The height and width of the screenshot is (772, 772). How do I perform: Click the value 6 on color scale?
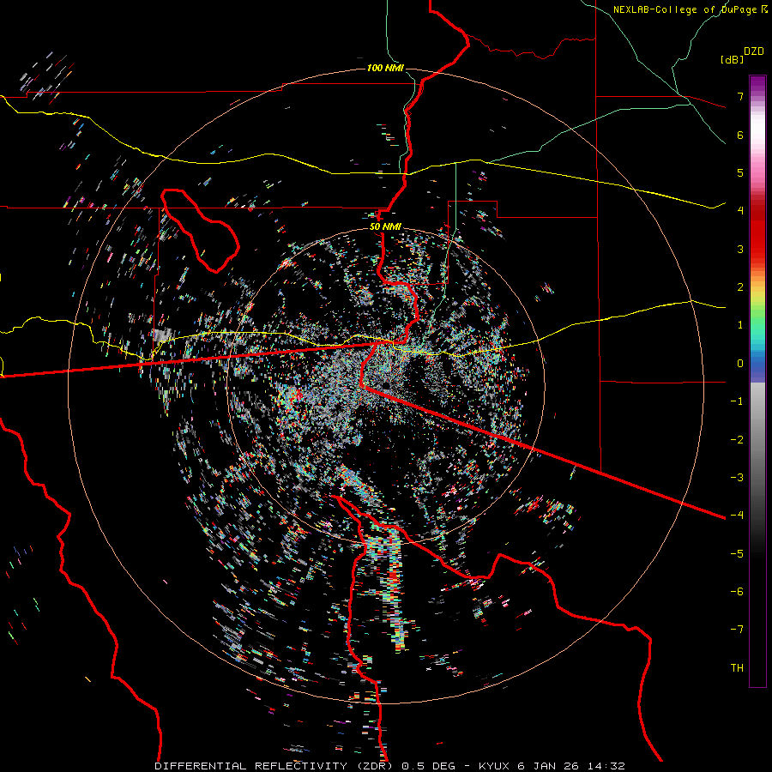(740, 135)
